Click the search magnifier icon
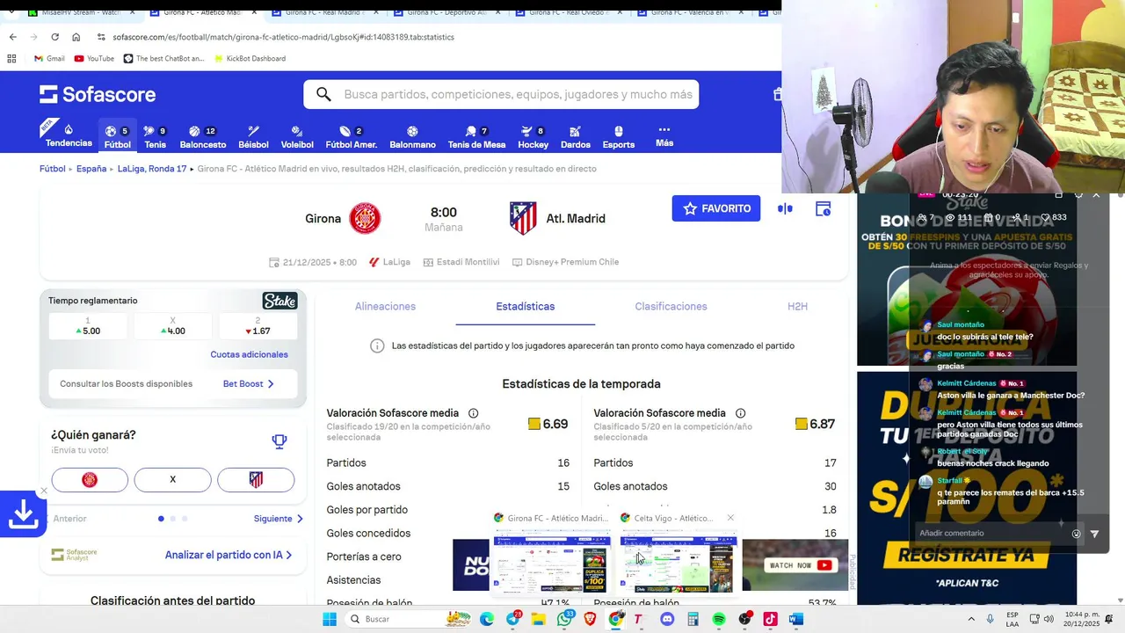1125x633 pixels. [323, 94]
